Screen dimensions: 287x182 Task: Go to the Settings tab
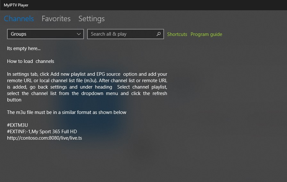92,19
